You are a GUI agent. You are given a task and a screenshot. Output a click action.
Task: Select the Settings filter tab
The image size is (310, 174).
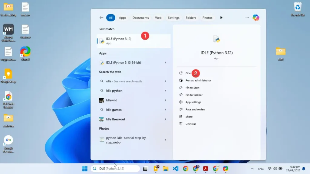(x=173, y=18)
